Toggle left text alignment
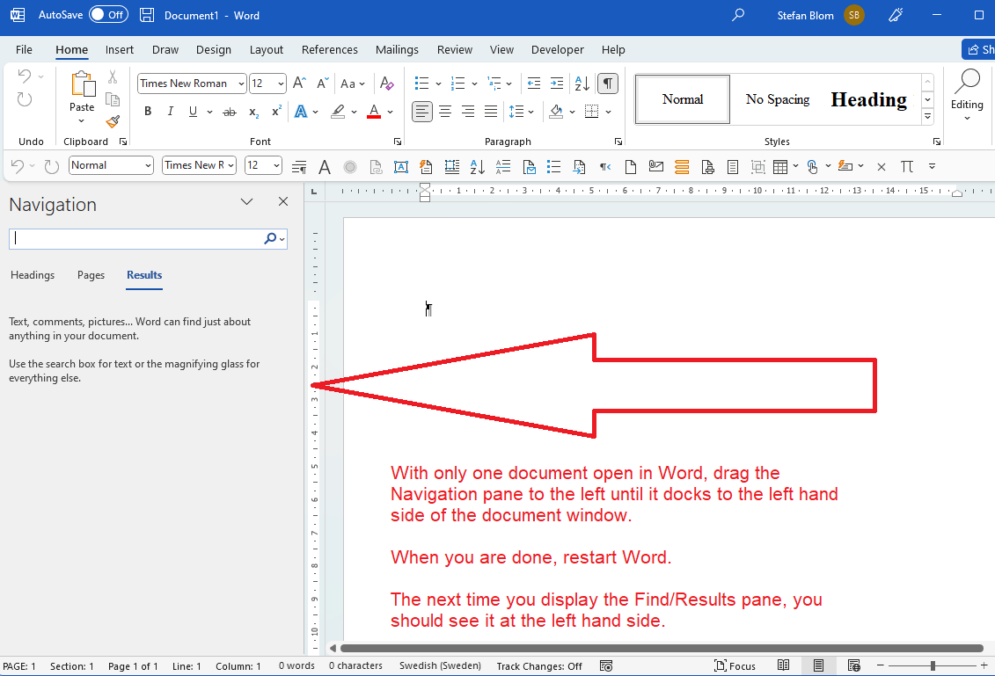Viewport: 995px width, 676px height. pos(422,112)
